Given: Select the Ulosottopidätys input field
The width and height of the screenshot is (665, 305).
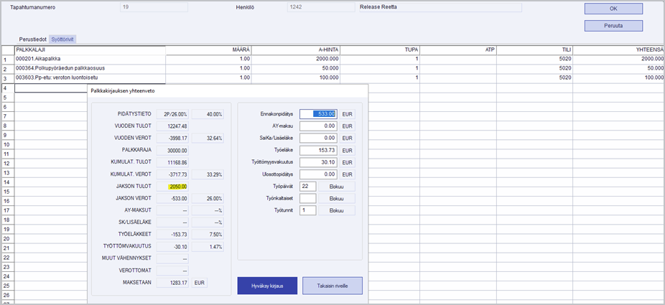Looking at the screenshot, I should [x=317, y=174].
